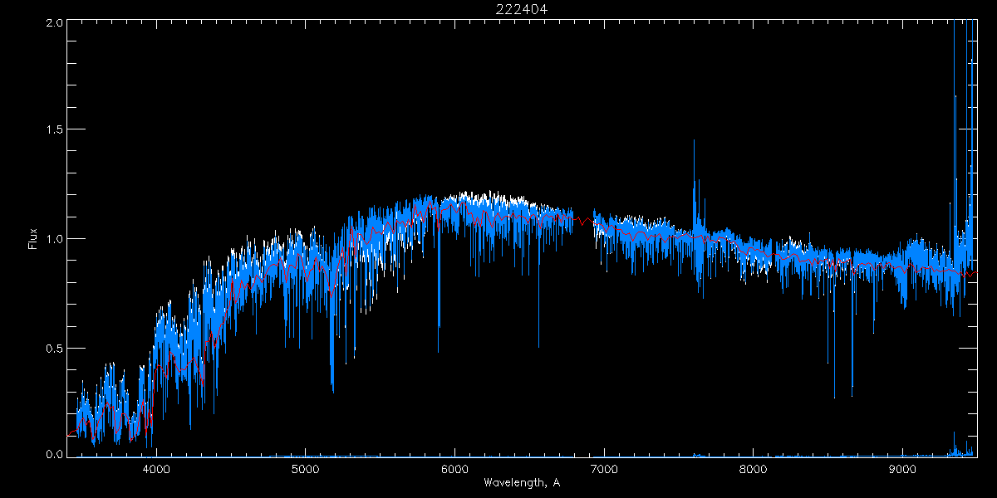Screen dimensions: 997x498
Task: Click the Flux axis label
Action: [33, 239]
